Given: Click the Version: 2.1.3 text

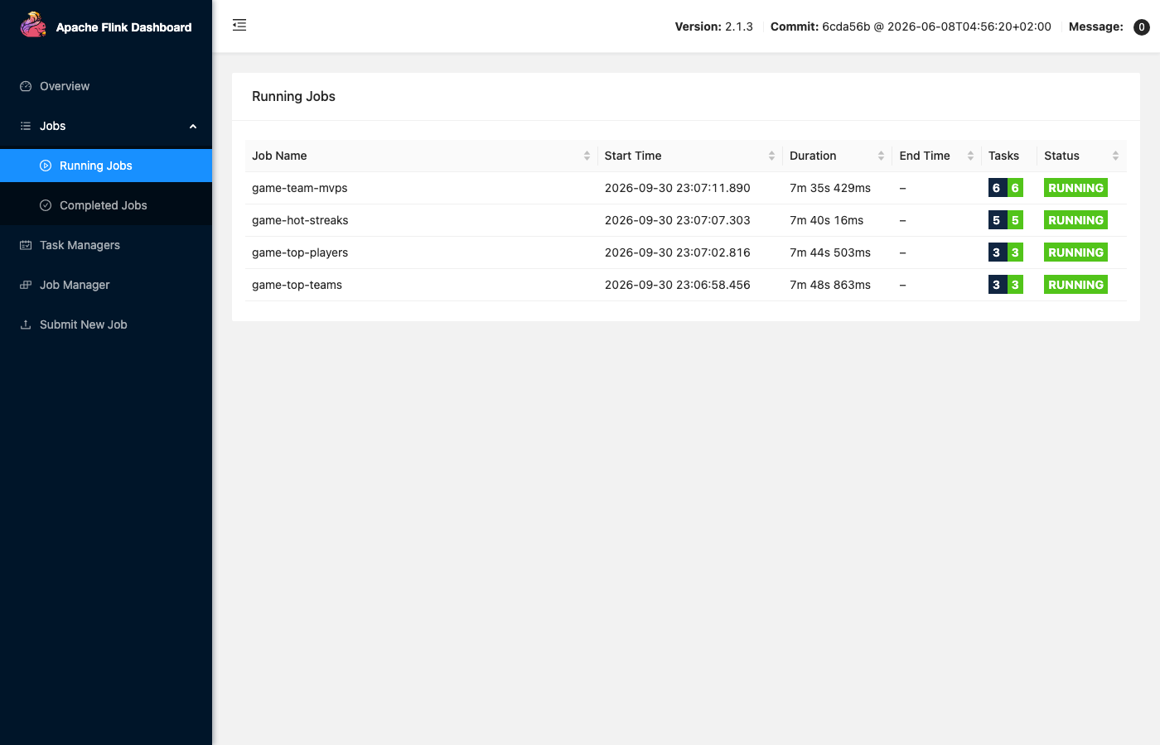Looking at the screenshot, I should 713,26.
